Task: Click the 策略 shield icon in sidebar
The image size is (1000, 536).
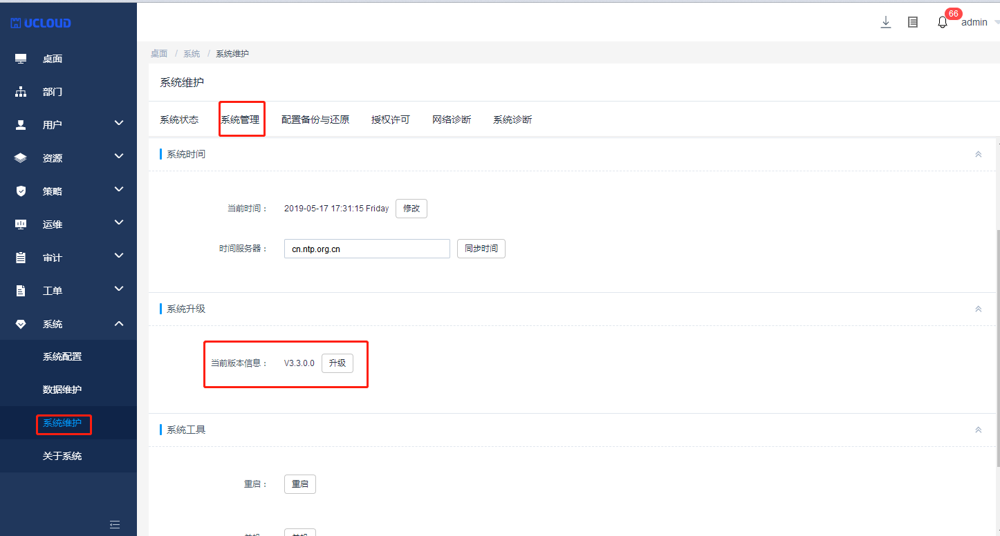Action: [x=21, y=191]
